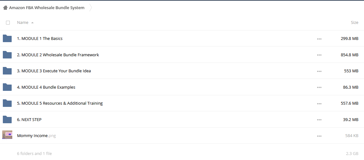Expand the breadcrumb chevron after folder title
This screenshot has height=160, width=364.
91,8
